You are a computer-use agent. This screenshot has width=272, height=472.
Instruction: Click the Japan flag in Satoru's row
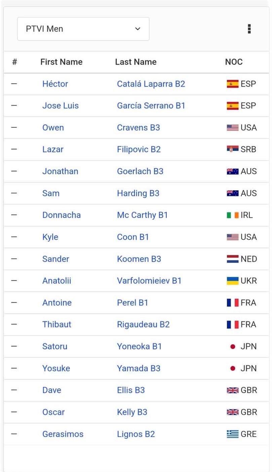[233, 346]
